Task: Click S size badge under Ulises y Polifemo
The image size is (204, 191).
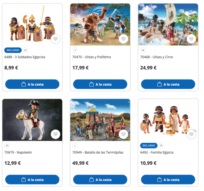Action: pyautogui.click(x=75, y=50)
